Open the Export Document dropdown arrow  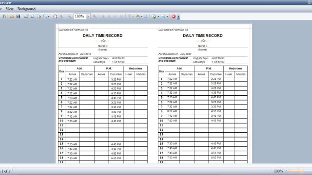tap(158, 17)
